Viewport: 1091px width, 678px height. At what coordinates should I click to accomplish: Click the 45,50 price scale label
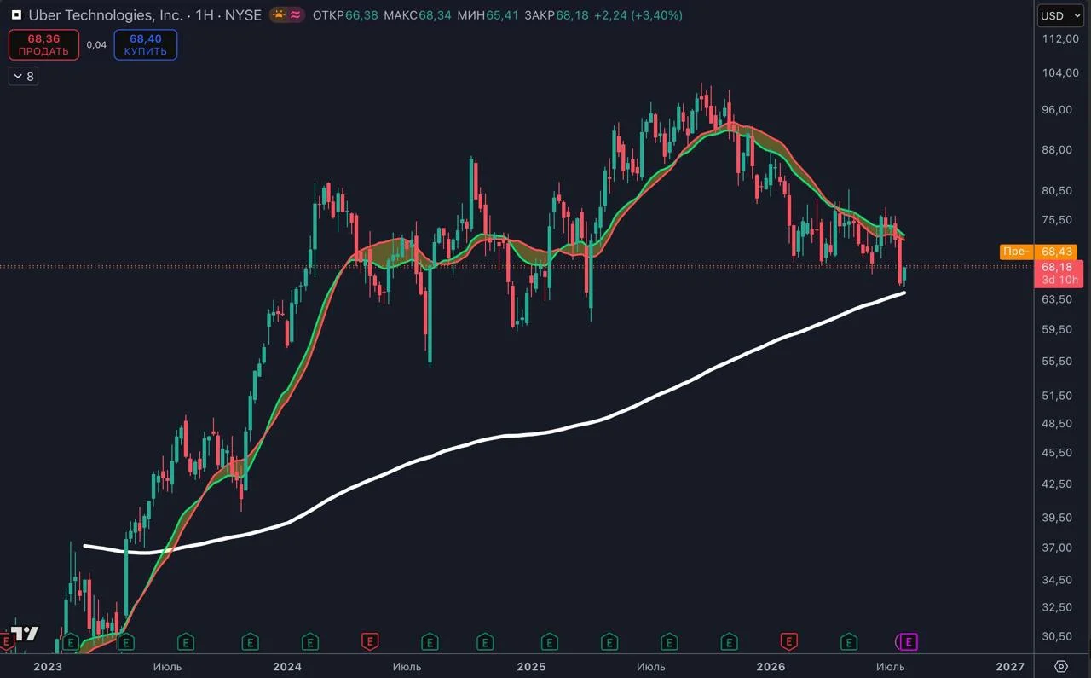[x=1057, y=452]
